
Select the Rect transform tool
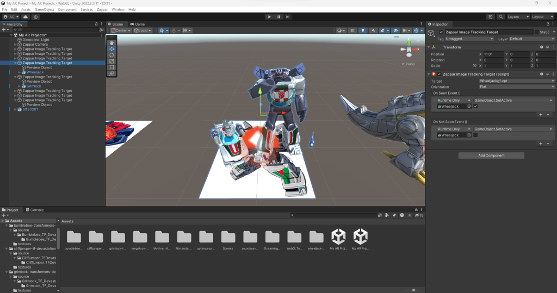pos(112,67)
